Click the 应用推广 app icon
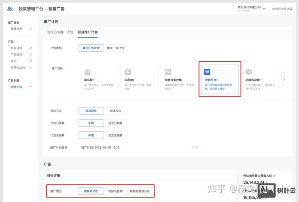 [x=127, y=72]
